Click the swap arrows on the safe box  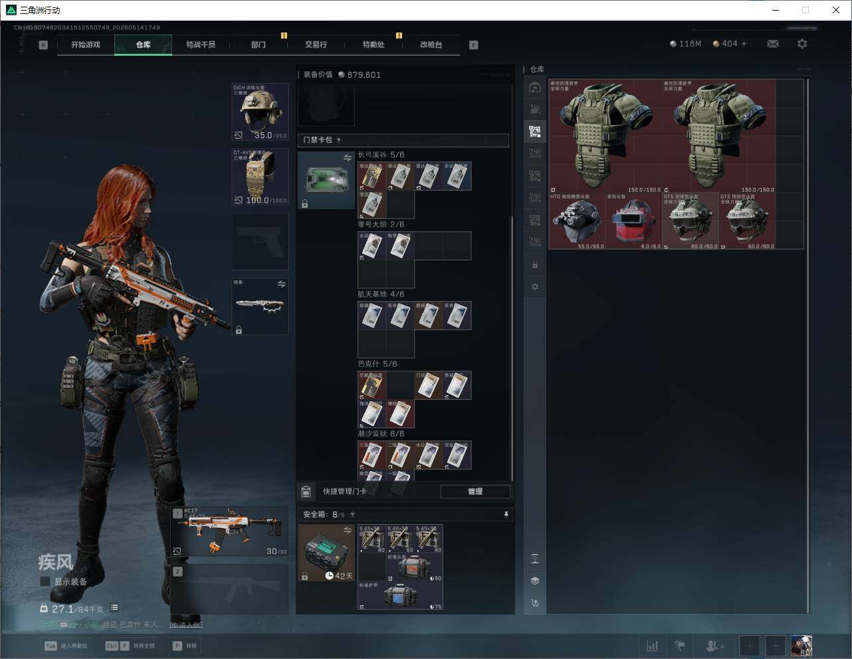coord(347,530)
